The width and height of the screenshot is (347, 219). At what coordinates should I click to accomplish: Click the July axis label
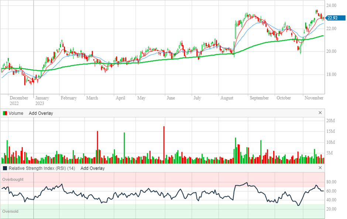(x=197, y=98)
